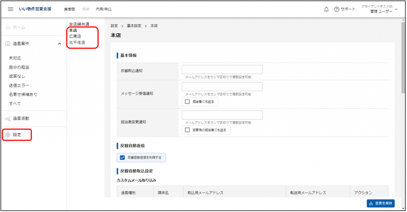Open 管理ユーザー account dropdown
The height and width of the screenshot is (212, 407).
coord(395,9)
